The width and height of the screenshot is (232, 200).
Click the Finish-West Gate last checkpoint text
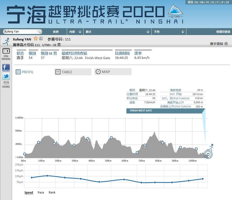click(x=97, y=58)
